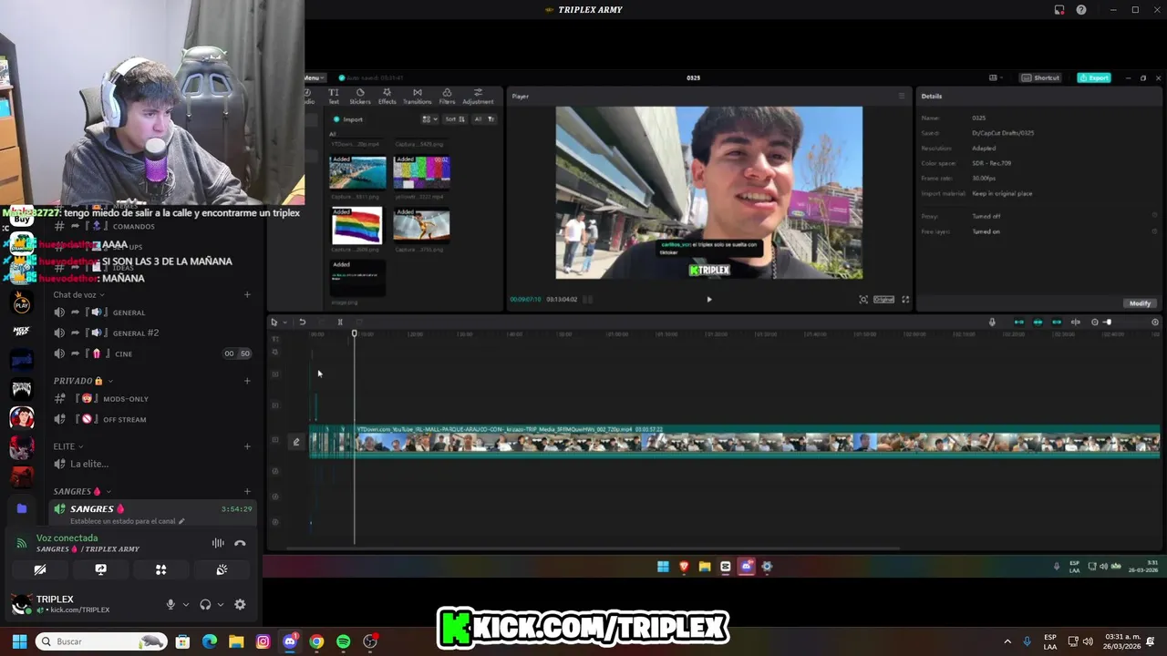Open the Shortcut panel
This screenshot has width=1167, height=656.
click(x=1041, y=77)
